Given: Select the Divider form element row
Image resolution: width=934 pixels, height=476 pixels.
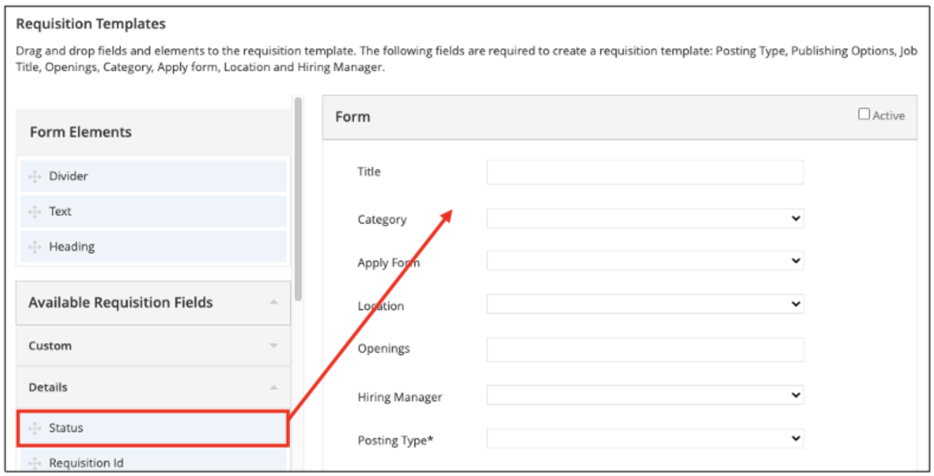Looking at the screenshot, I should pyautogui.click(x=153, y=176).
